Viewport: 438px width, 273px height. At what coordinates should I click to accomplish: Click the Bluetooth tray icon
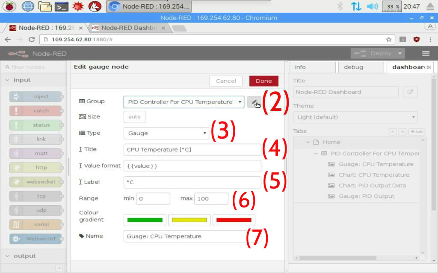(340, 6)
